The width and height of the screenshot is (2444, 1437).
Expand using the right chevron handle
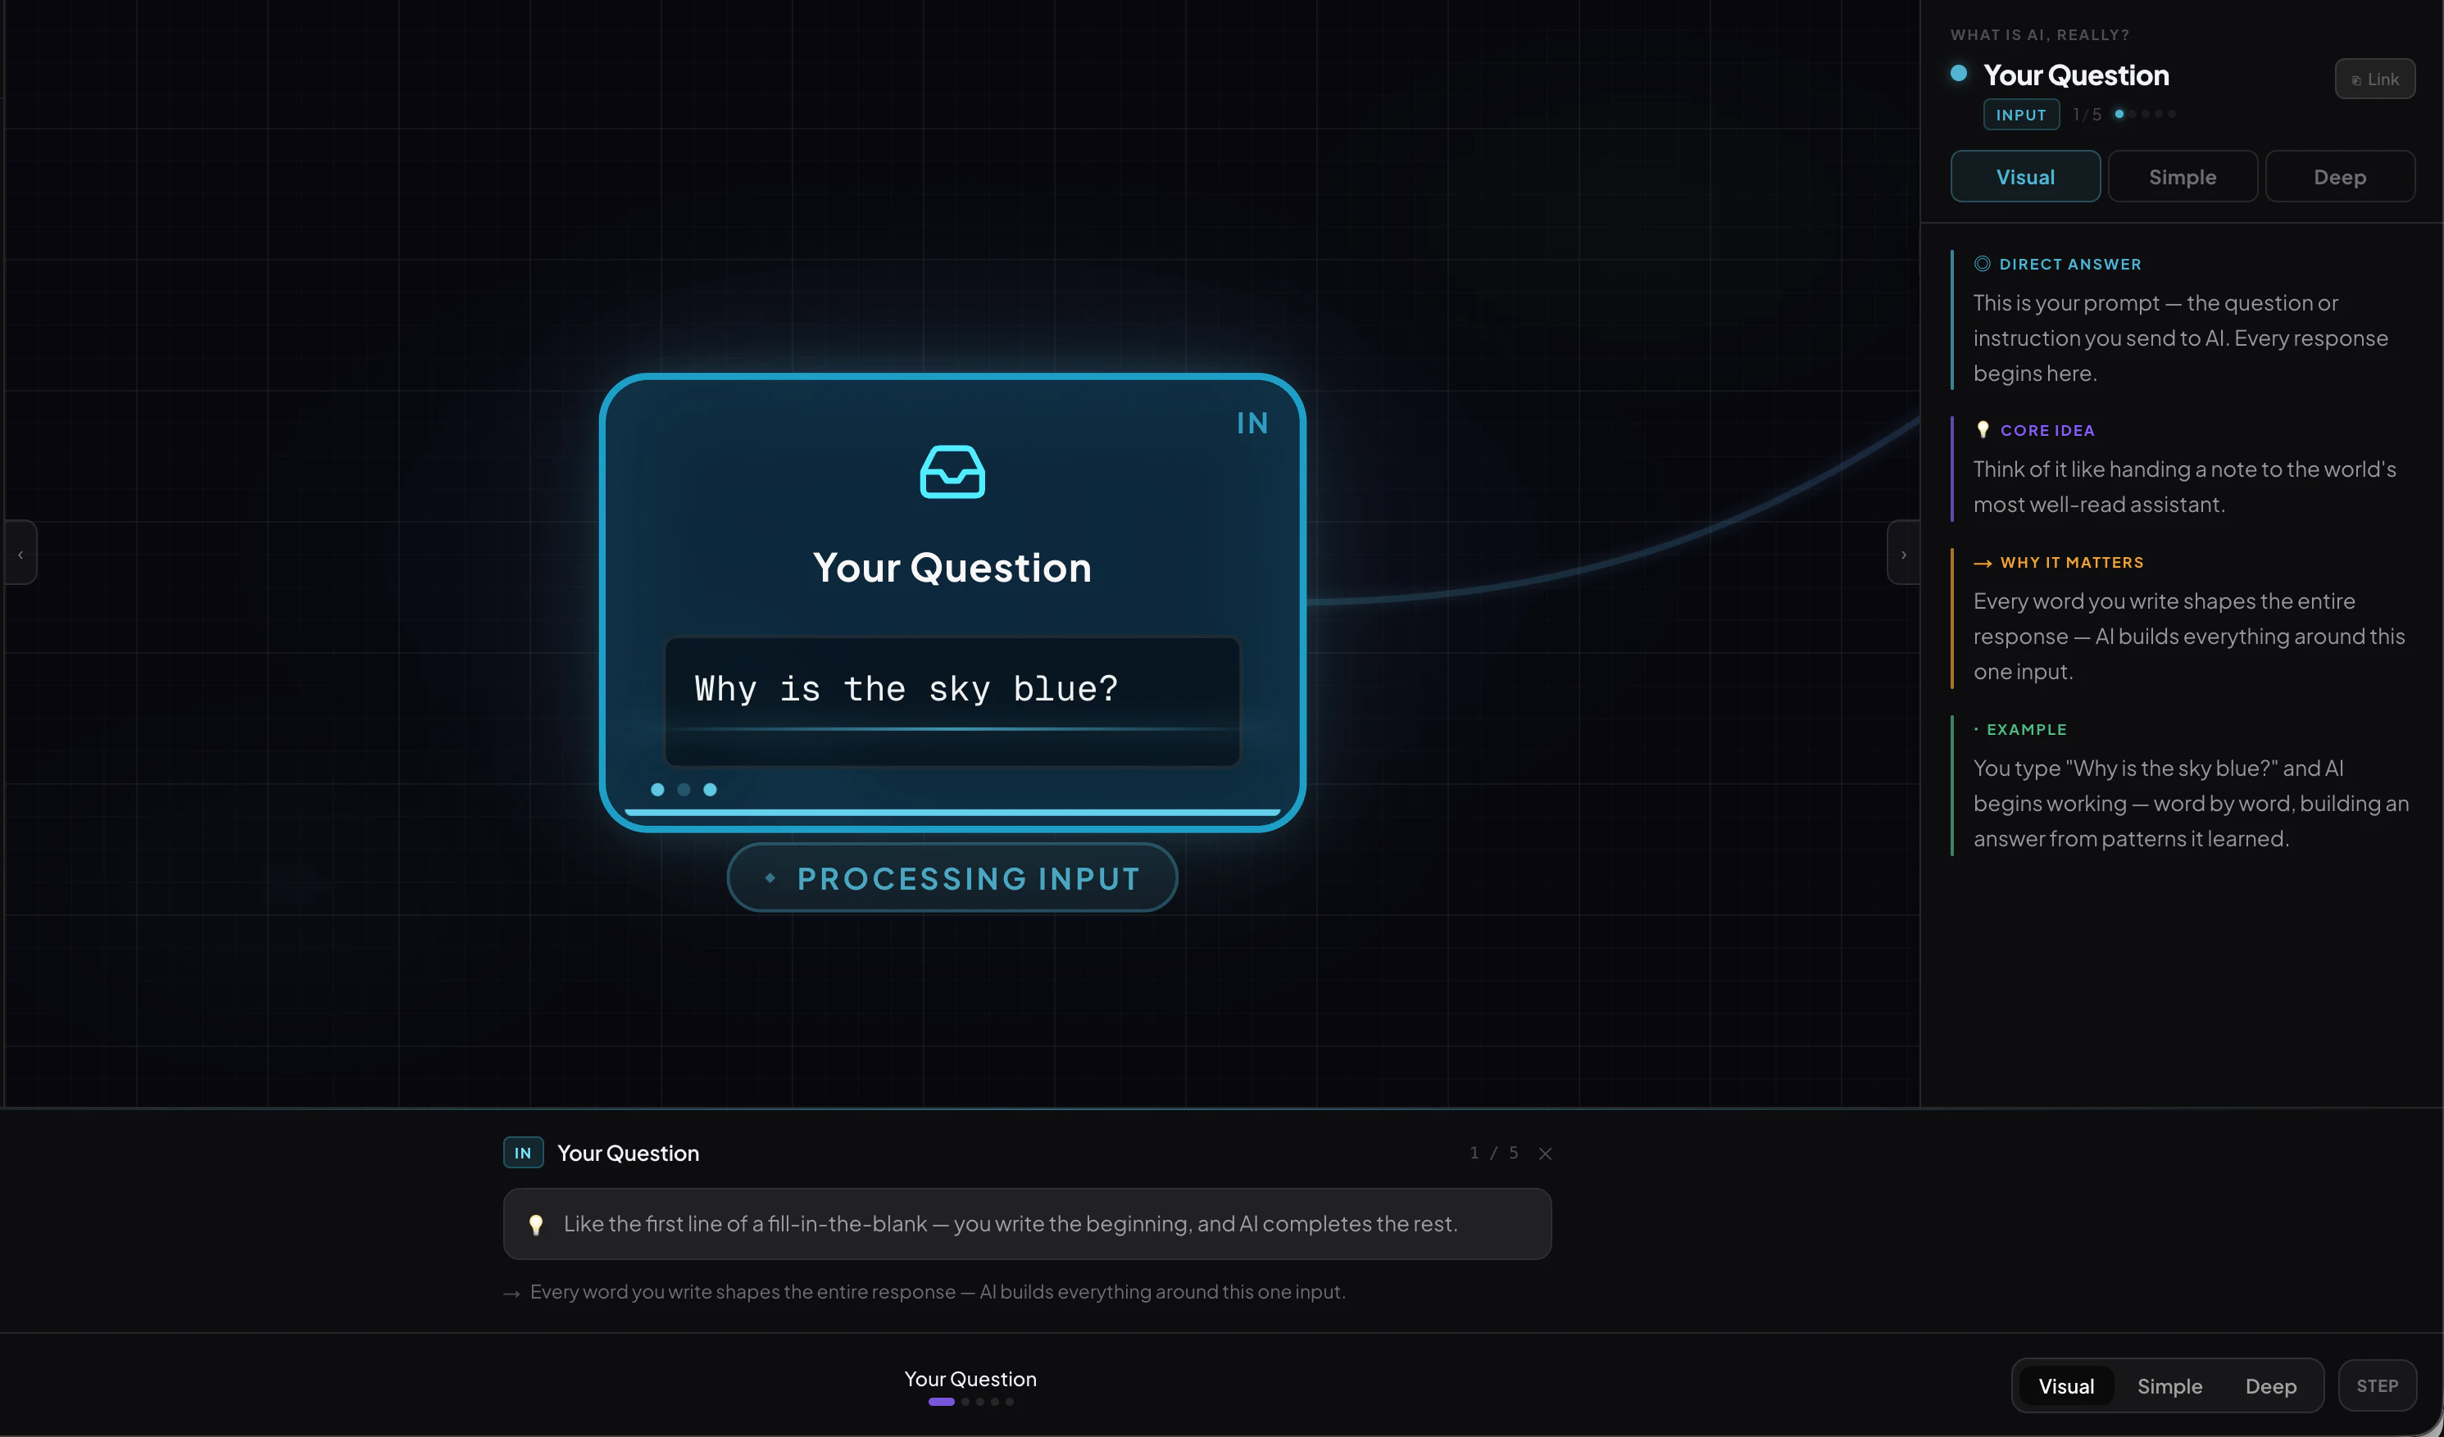(x=1903, y=555)
